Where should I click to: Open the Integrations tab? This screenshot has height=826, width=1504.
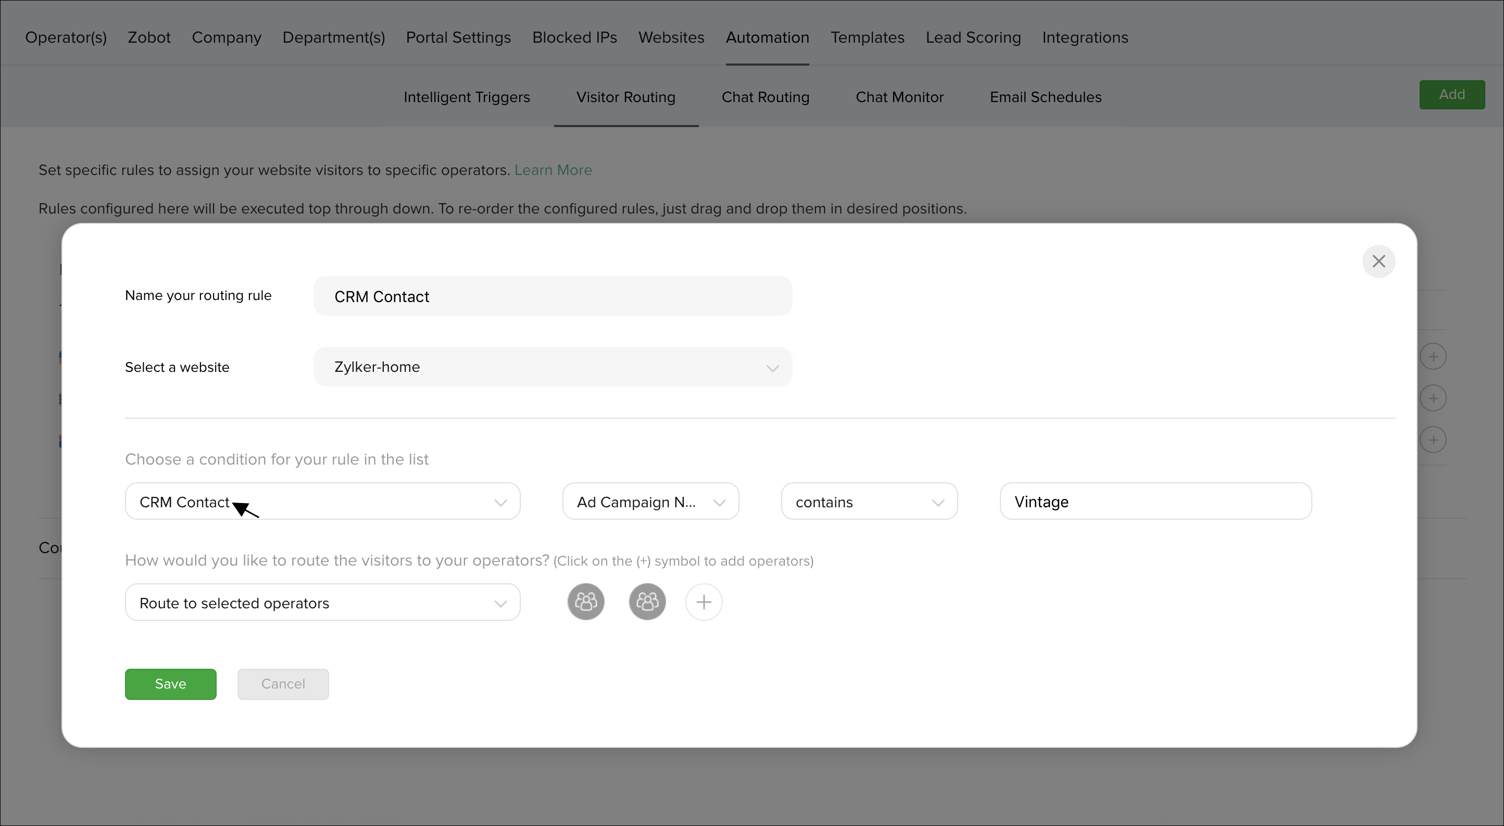[x=1085, y=37]
